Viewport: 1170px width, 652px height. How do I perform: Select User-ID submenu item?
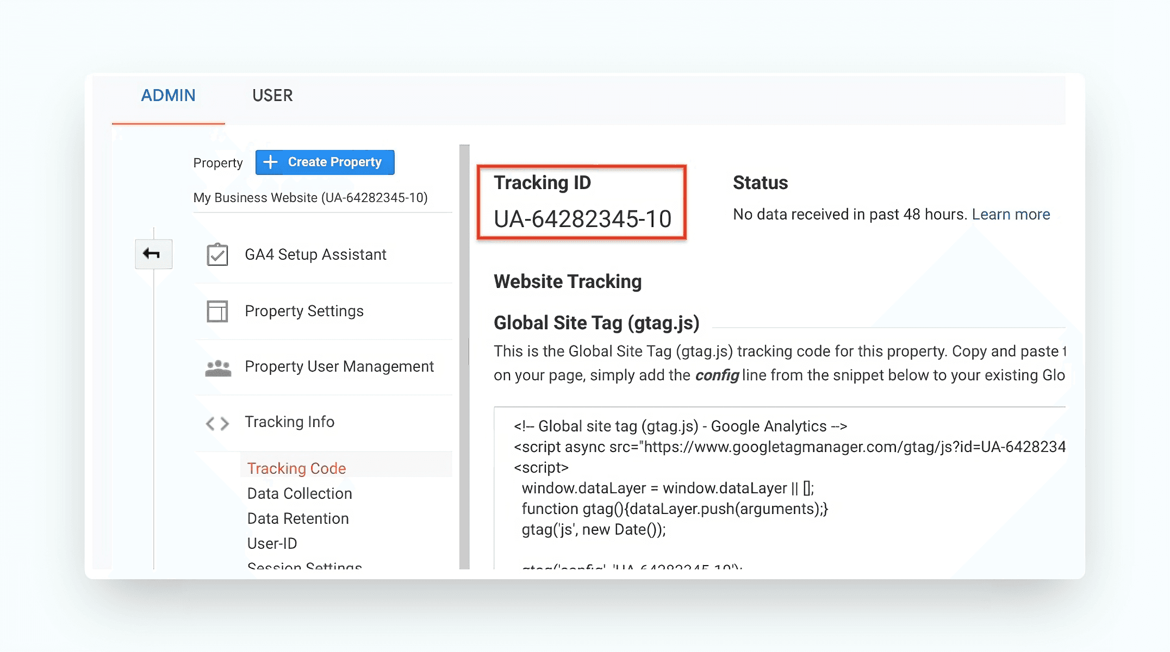coord(272,543)
